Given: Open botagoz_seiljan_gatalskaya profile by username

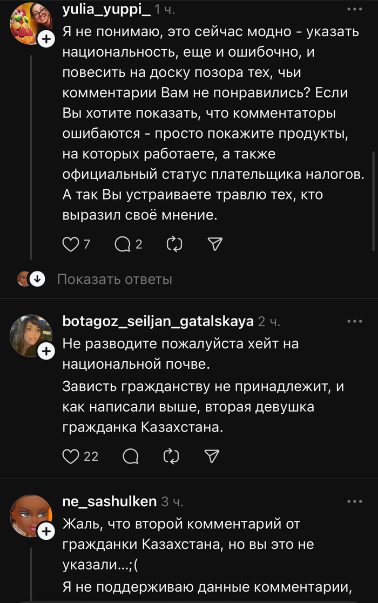Looking at the screenshot, I should [x=158, y=322].
